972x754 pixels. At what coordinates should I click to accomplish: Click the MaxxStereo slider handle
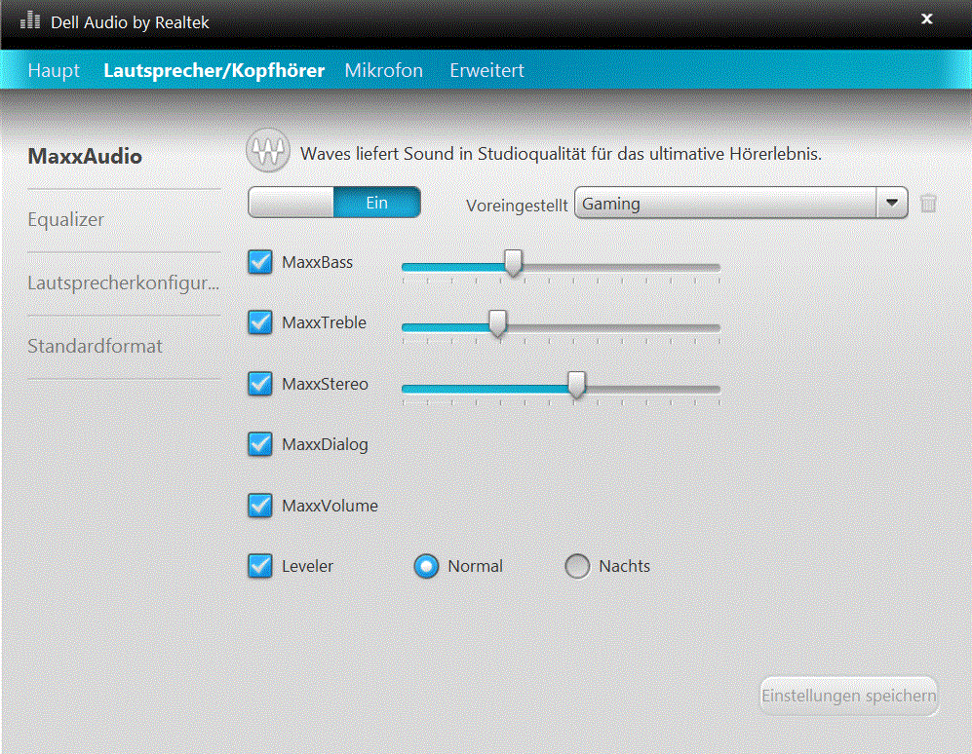576,385
